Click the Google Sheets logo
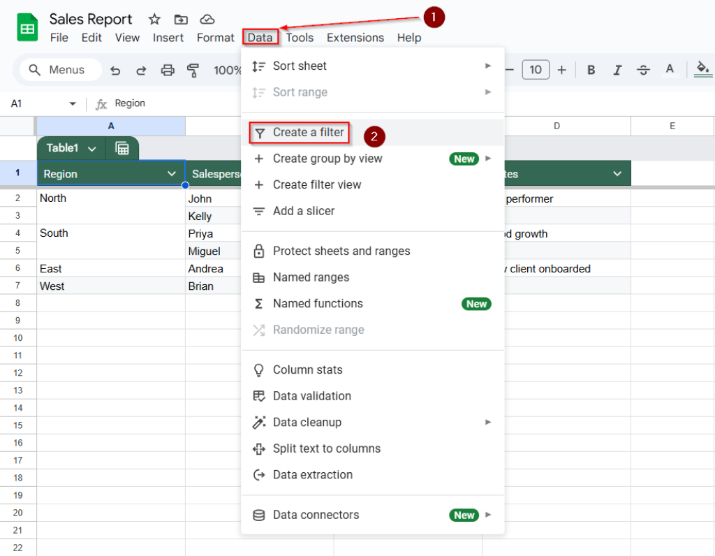 (x=26, y=27)
